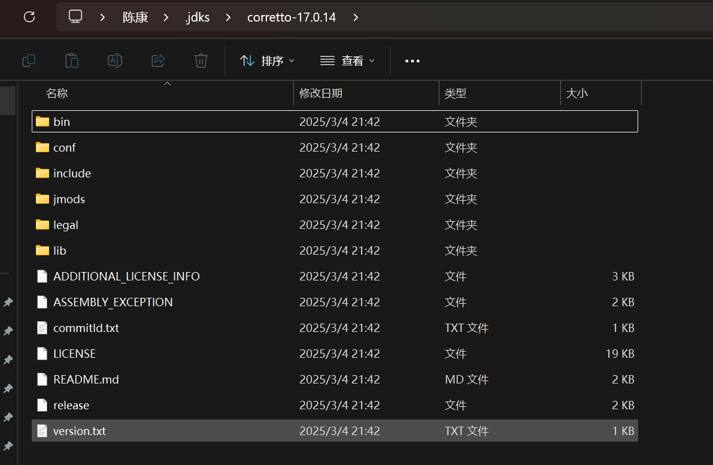Viewport: 713px width, 465px height.
Task: Open the three-dot more options menu
Action: [x=412, y=61]
